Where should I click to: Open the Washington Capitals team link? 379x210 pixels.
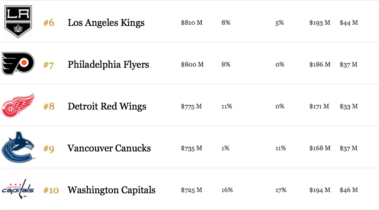coord(111,190)
